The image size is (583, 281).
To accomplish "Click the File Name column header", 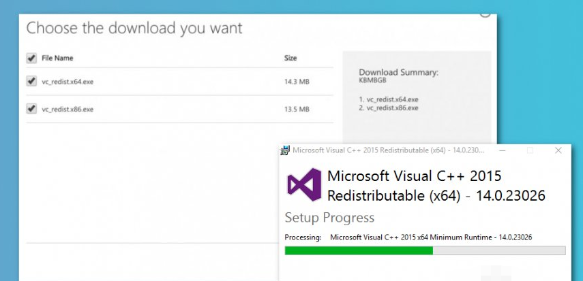I will tap(57, 59).
